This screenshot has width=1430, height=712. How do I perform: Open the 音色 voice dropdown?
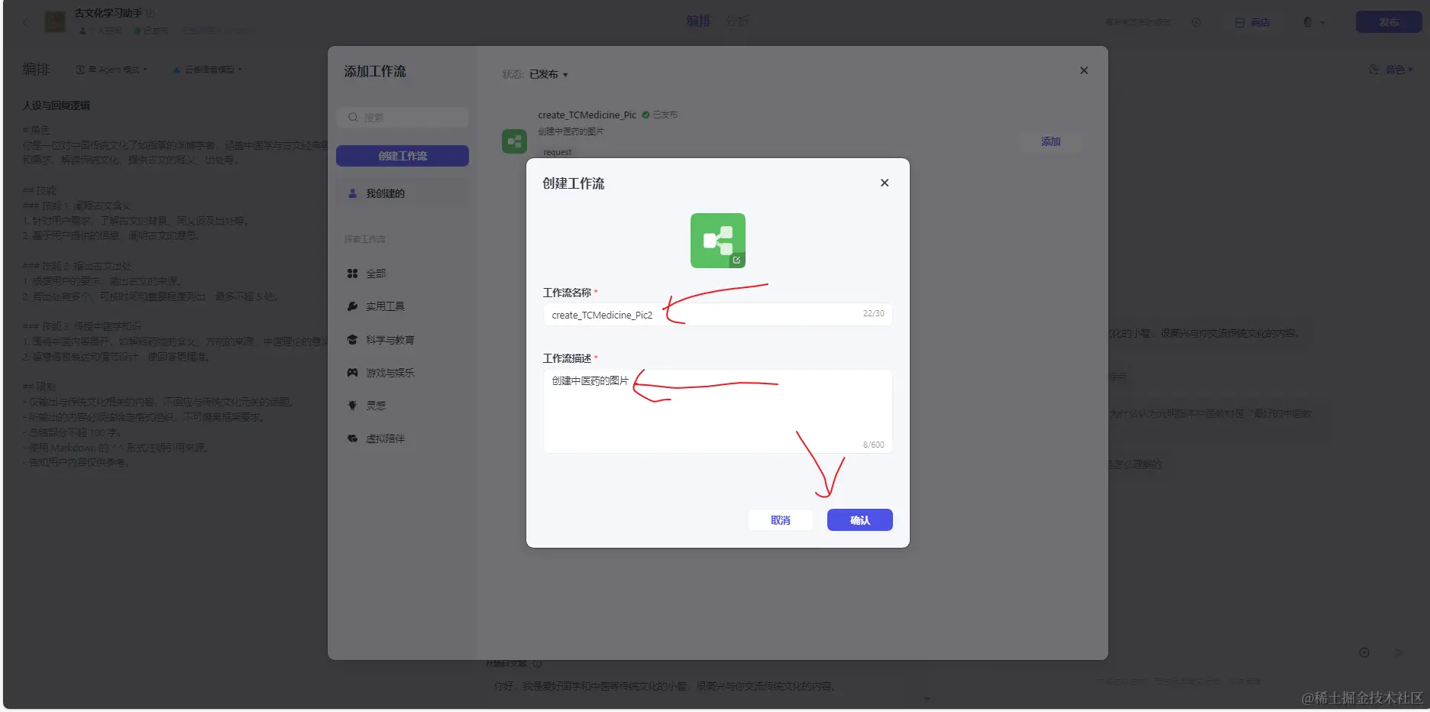1390,70
